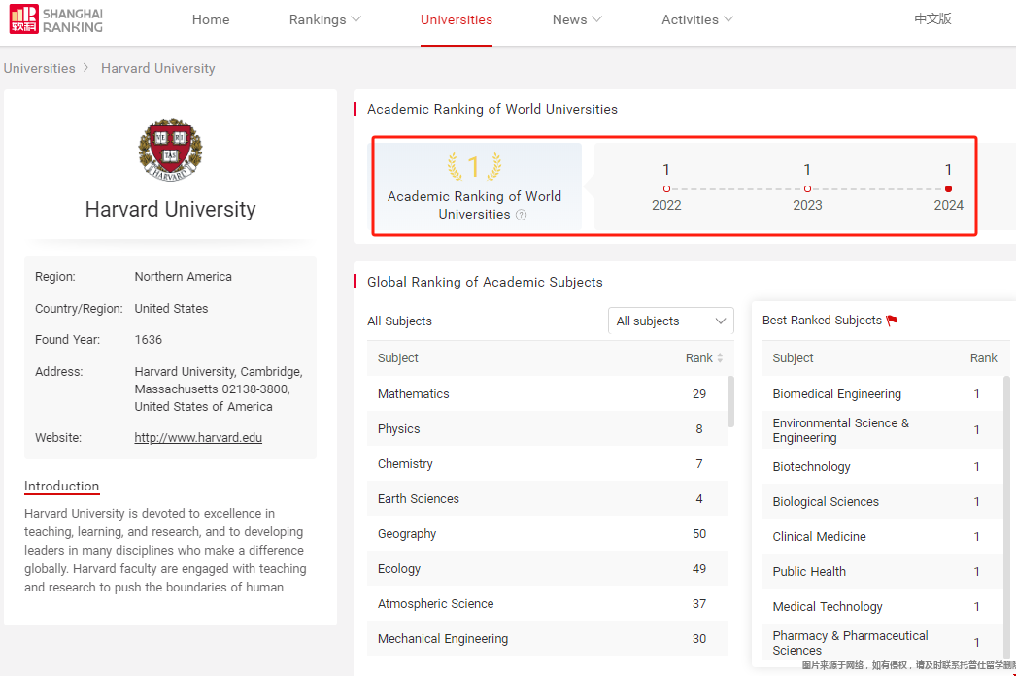Click the Harvard University crest logo
Screen dimensions: 1016x676
pyautogui.click(x=170, y=150)
